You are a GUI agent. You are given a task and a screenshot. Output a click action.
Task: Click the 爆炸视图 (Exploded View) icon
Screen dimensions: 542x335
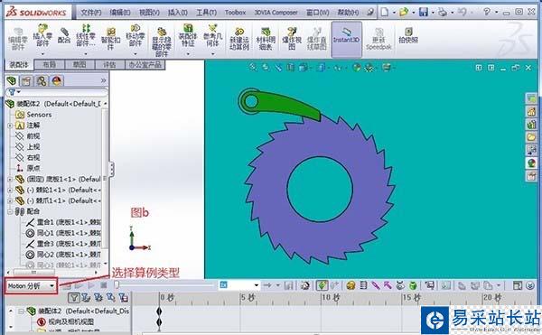pos(292,32)
